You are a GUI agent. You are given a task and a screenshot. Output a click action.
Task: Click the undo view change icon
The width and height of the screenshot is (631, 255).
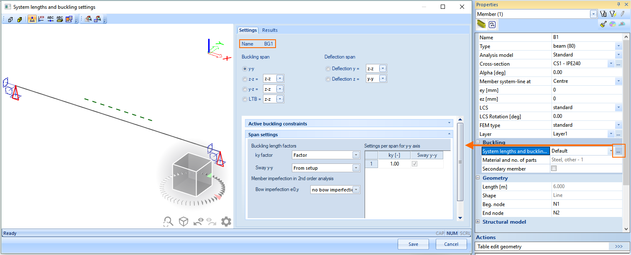pos(198,222)
